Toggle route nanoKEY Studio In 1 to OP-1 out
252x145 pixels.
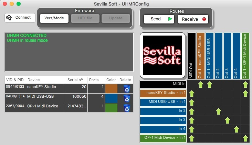pos(245,94)
